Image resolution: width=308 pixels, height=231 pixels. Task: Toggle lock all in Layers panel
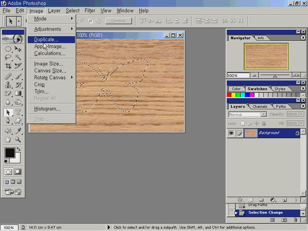click(x=264, y=124)
